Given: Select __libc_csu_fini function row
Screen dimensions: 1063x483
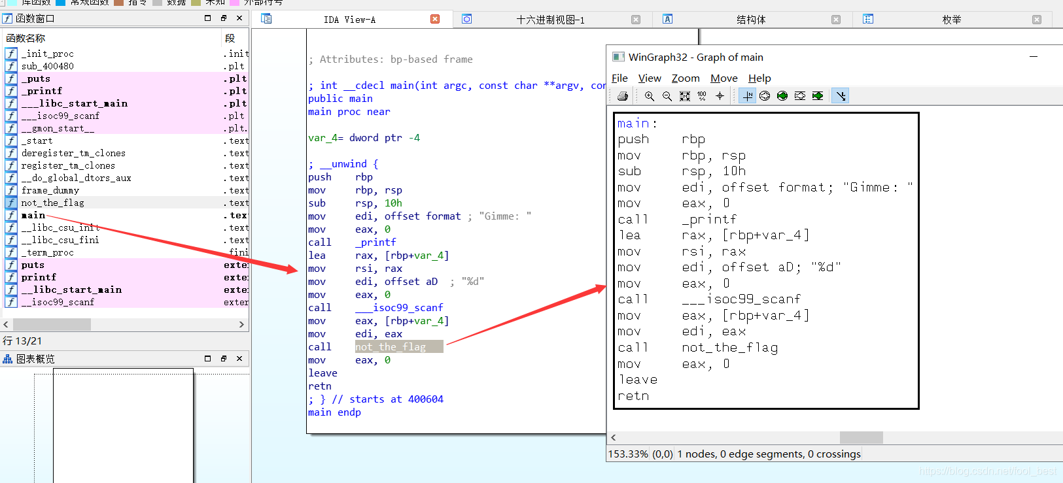Looking at the screenshot, I should [127, 240].
